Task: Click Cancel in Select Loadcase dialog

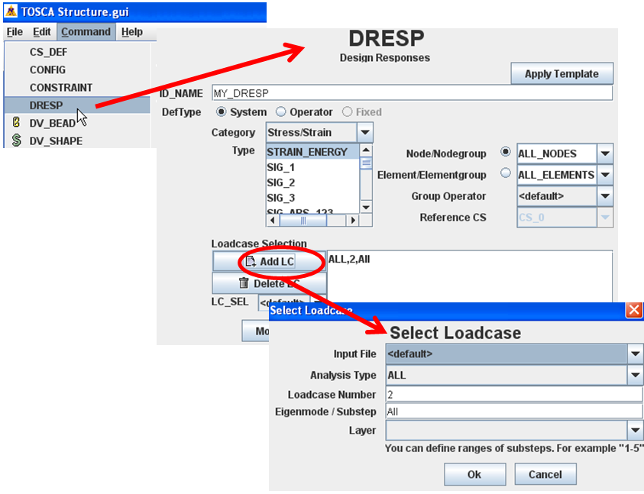Action: click(x=545, y=474)
